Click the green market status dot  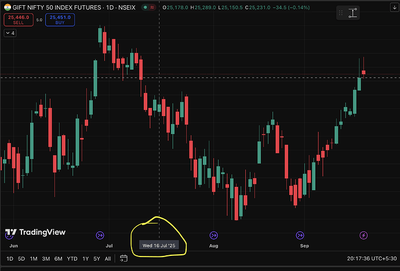(x=145, y=8)
